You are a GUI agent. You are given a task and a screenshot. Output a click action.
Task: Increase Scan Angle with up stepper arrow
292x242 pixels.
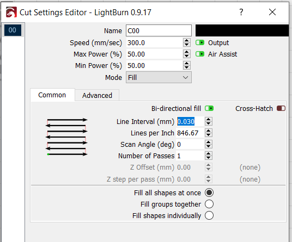point(209,142)
